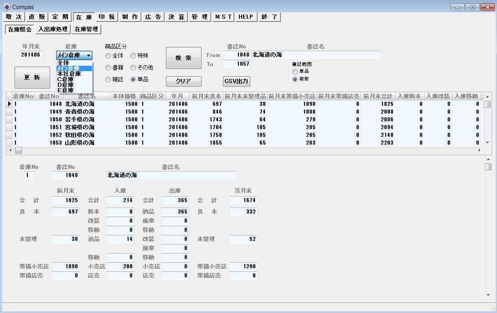The image size is (497, 313).
Task: Click the 検索 search button
Action: point(183,57)
